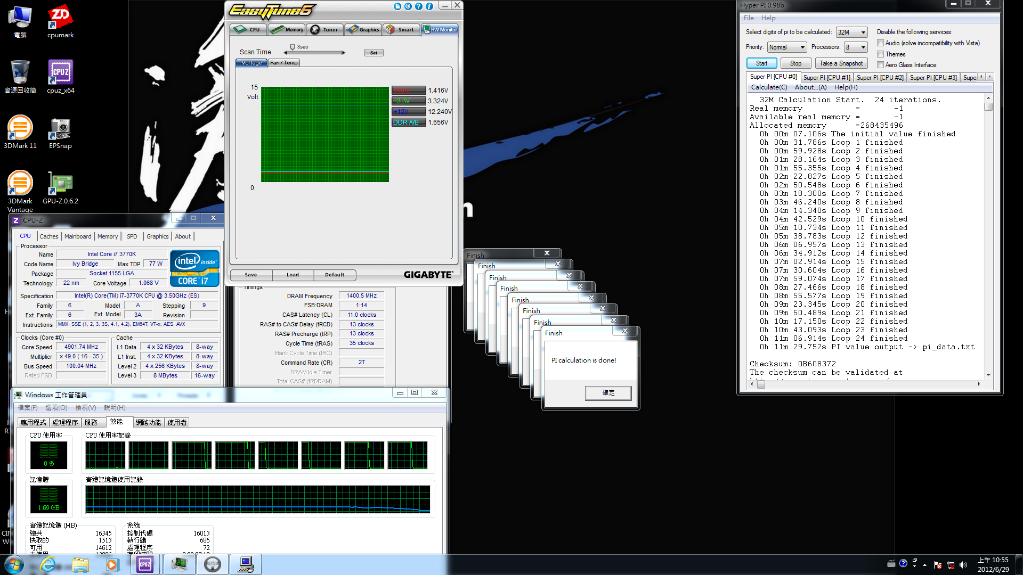The image size is (1023, 575).
Task: Open the Smart tab in EasyTune6
Action: pyautogui.click(x=401, y=29)
